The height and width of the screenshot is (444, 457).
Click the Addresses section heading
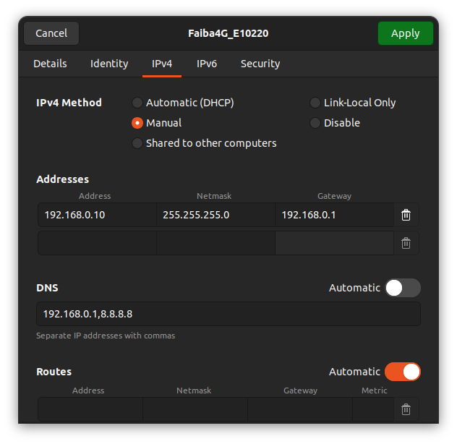pos(62,179)
